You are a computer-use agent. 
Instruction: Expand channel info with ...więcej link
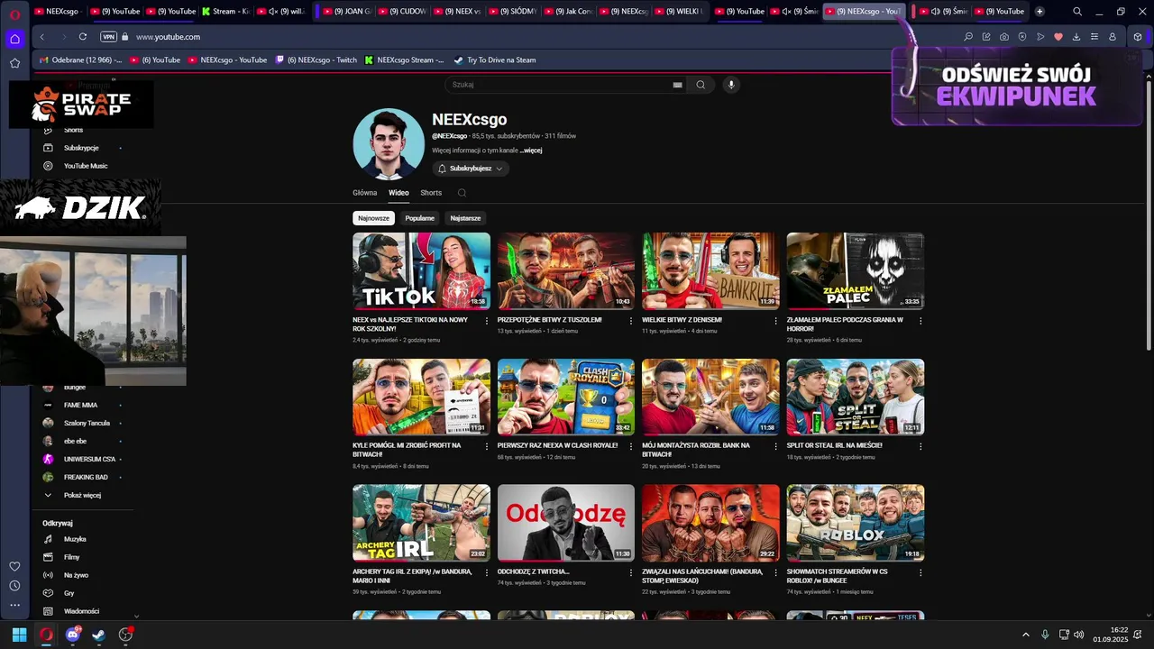coord(531,151)
